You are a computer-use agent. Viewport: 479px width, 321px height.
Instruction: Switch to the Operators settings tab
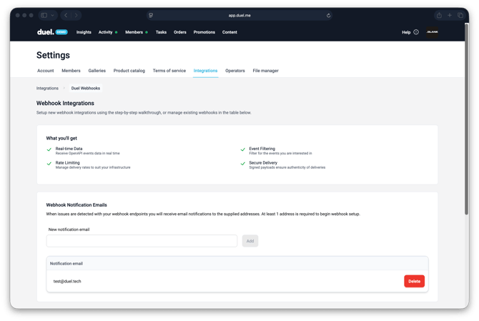(234, 71)
